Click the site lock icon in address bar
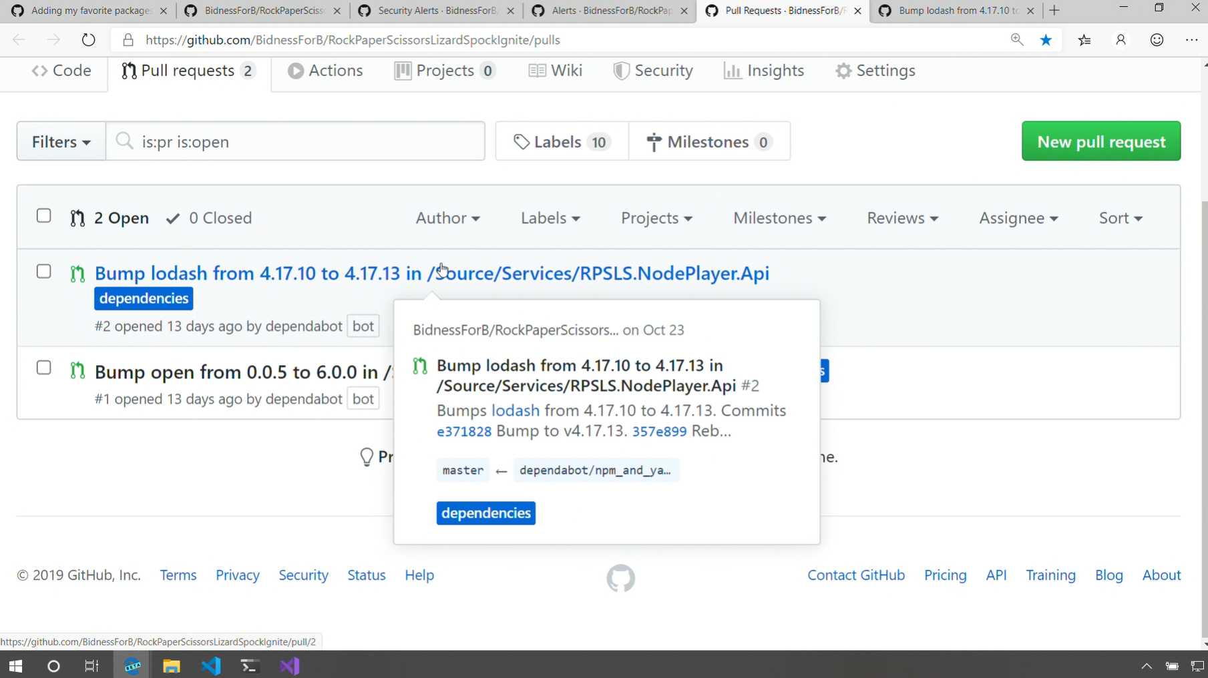 tap(128, 40)
